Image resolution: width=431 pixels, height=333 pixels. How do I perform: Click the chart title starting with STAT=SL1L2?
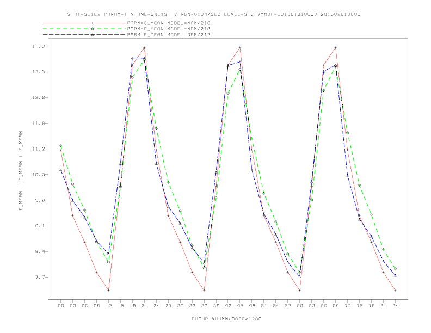213,14
